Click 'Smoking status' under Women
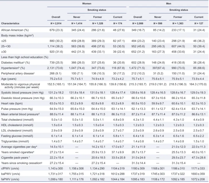209x183 pixels. [97, 10]
